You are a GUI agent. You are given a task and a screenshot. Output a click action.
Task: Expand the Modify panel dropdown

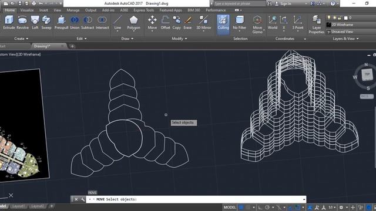coord(179,39)
